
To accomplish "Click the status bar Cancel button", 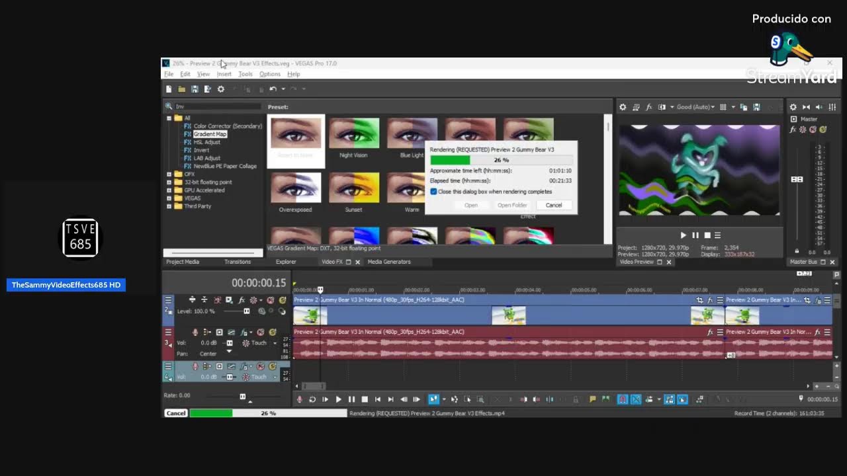I will pyautogui.click(x=176, y=413).
